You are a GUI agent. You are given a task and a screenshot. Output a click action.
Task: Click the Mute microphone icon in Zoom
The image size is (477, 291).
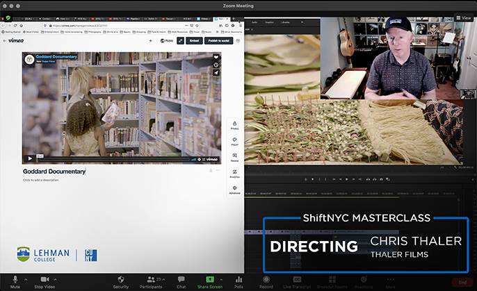tap(15, 279)
